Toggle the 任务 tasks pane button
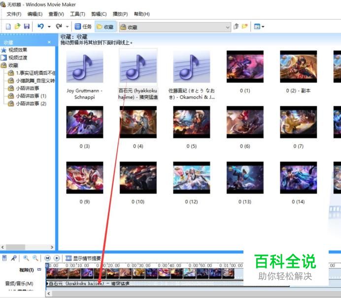Screen dimensions: 341x298 [x=83, y=27]
